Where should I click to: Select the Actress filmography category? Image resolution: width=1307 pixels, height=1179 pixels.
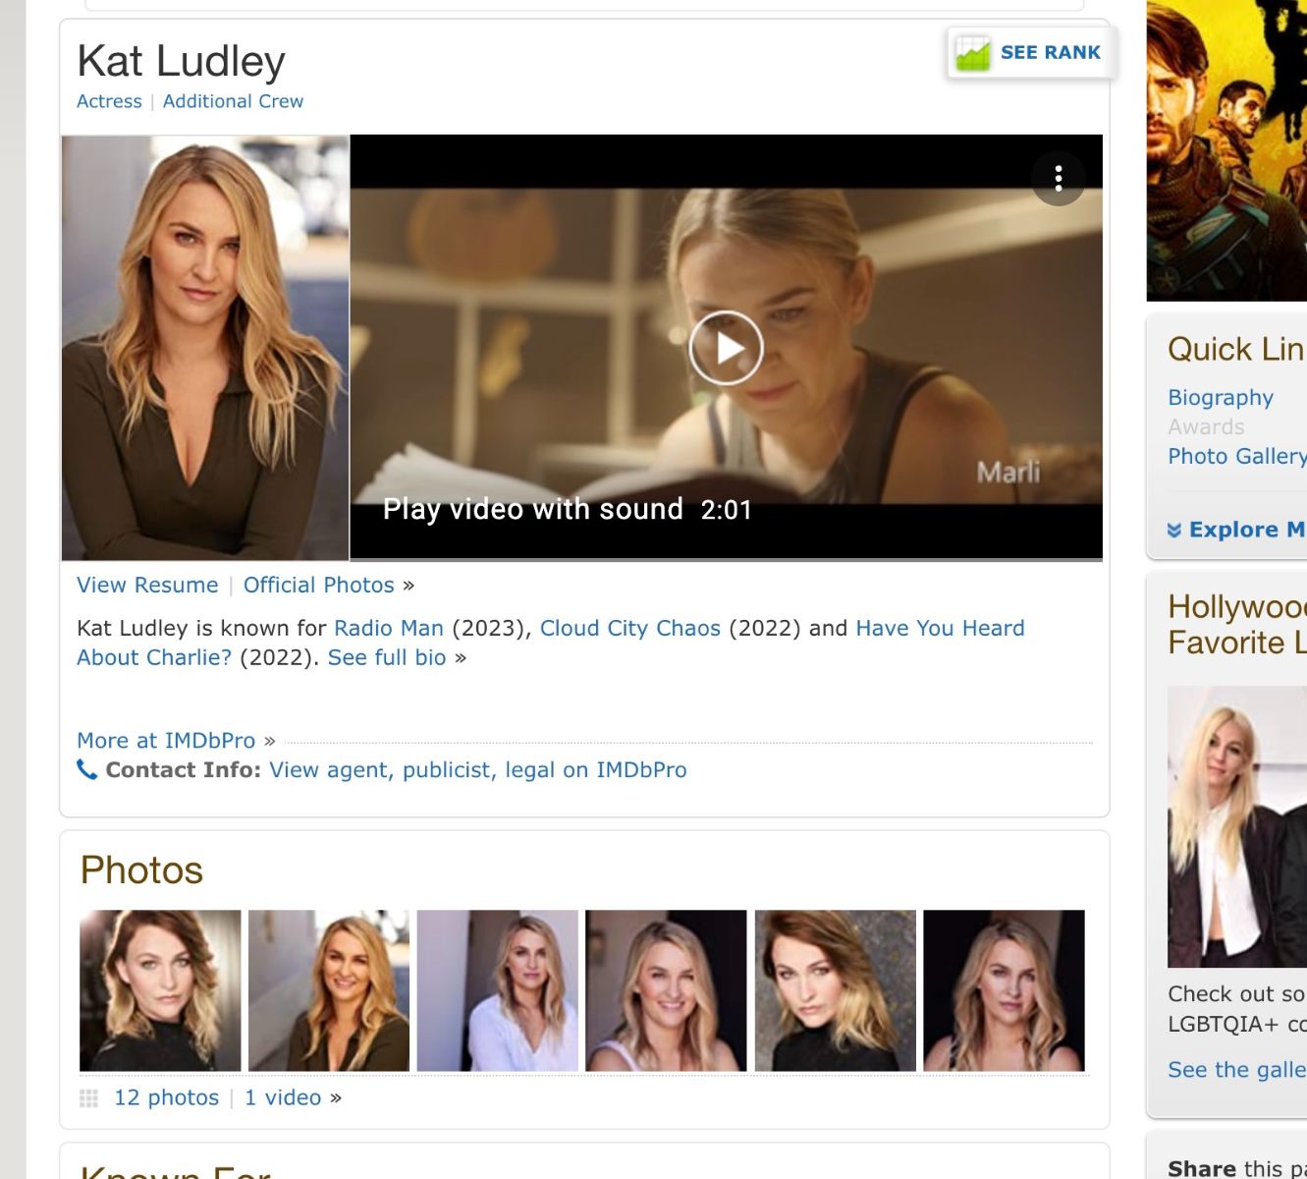pos(108,101)
